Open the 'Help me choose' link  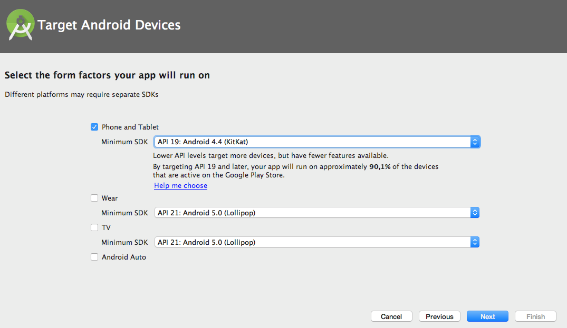(180, 186)
